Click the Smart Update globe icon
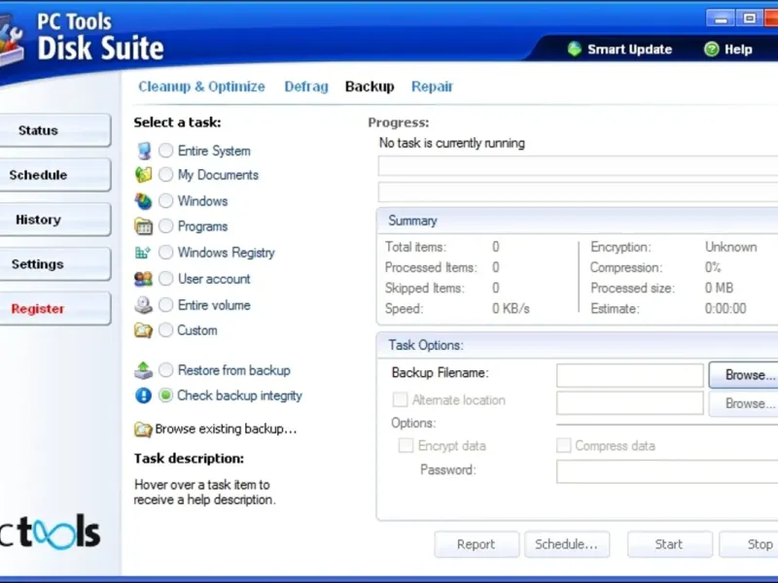The image size is (778, 583). (575, 50)
